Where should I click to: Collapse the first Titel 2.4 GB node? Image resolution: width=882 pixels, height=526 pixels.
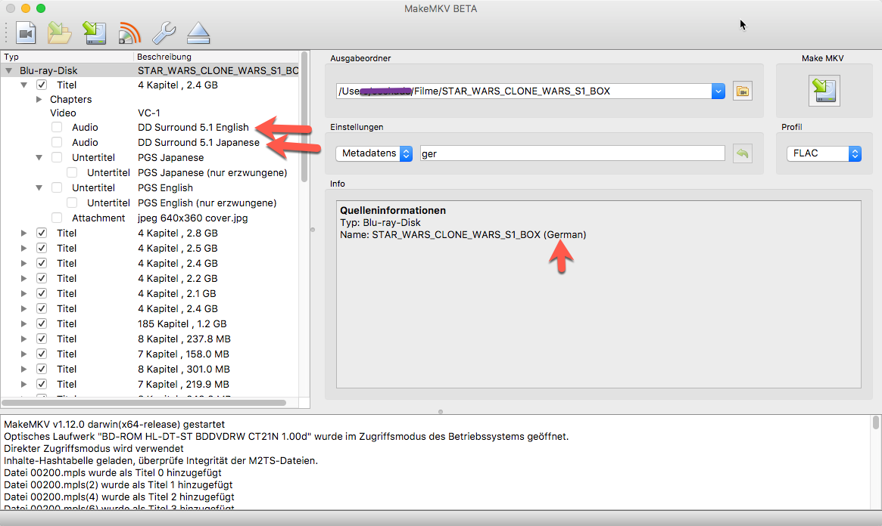click(x=24, y=85)
